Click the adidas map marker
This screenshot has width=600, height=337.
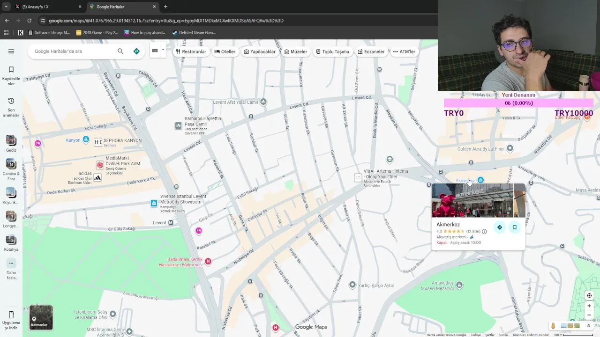tap(97, 177)
